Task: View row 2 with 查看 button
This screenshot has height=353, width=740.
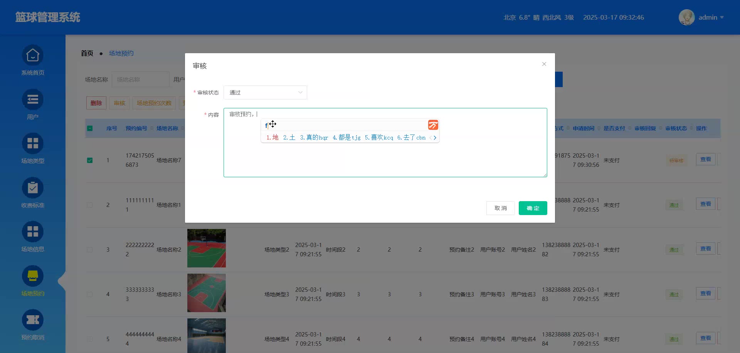Action: pos(706,204)
